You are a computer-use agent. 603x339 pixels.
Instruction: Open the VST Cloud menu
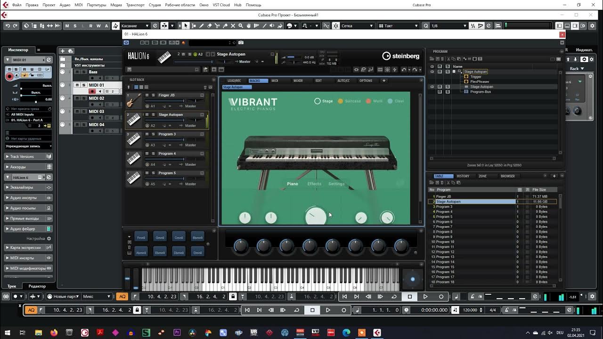pyautogui.click(x=221, y=5)
